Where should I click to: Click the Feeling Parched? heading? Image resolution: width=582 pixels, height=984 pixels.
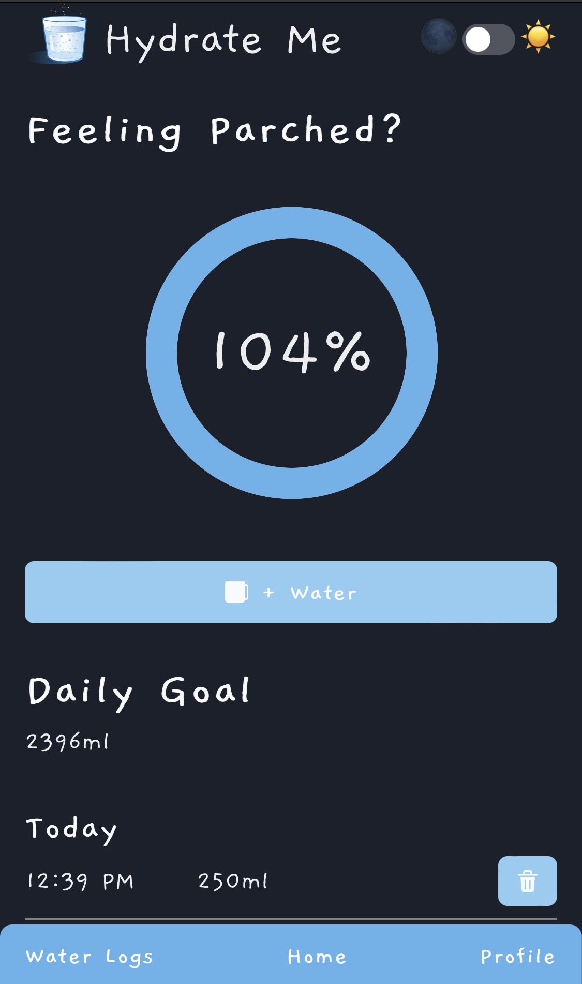tap(215, 130)
